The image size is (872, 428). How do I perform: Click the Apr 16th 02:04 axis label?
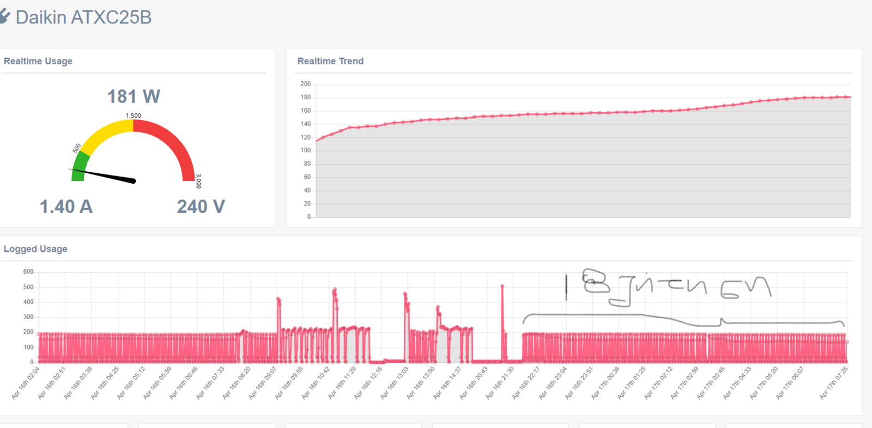[x=26, y=383]
